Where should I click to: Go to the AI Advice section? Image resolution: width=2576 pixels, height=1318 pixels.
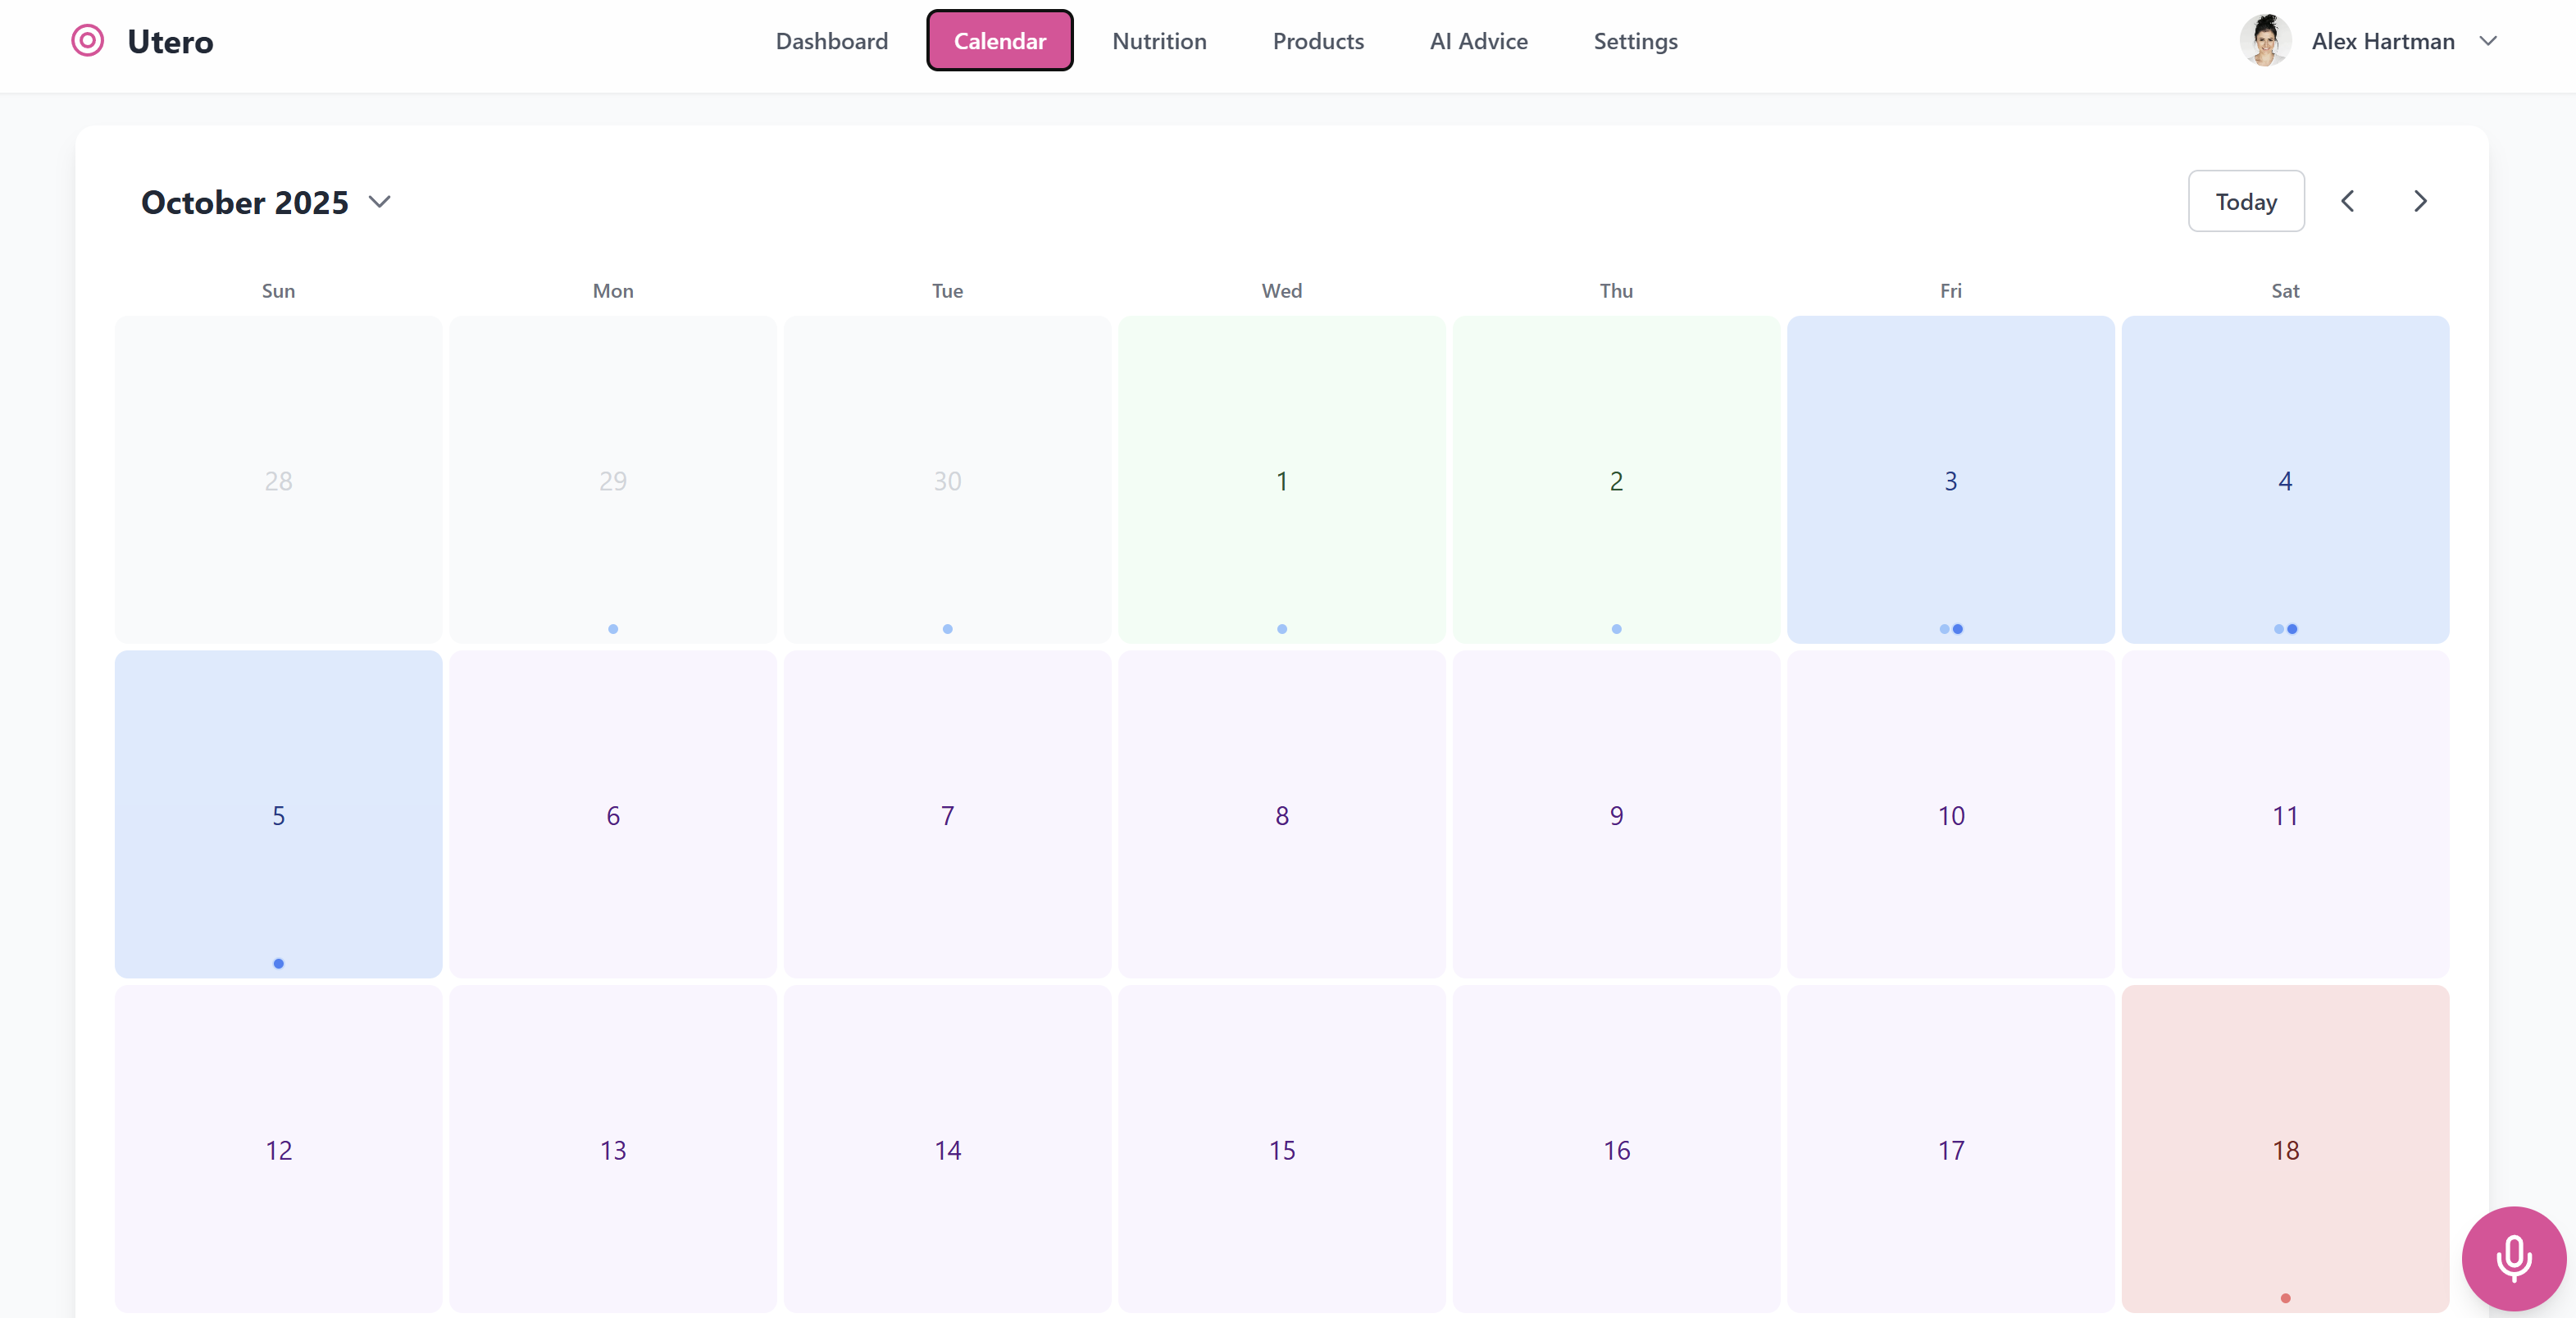pyautogui.click(x=1478, y=41)
